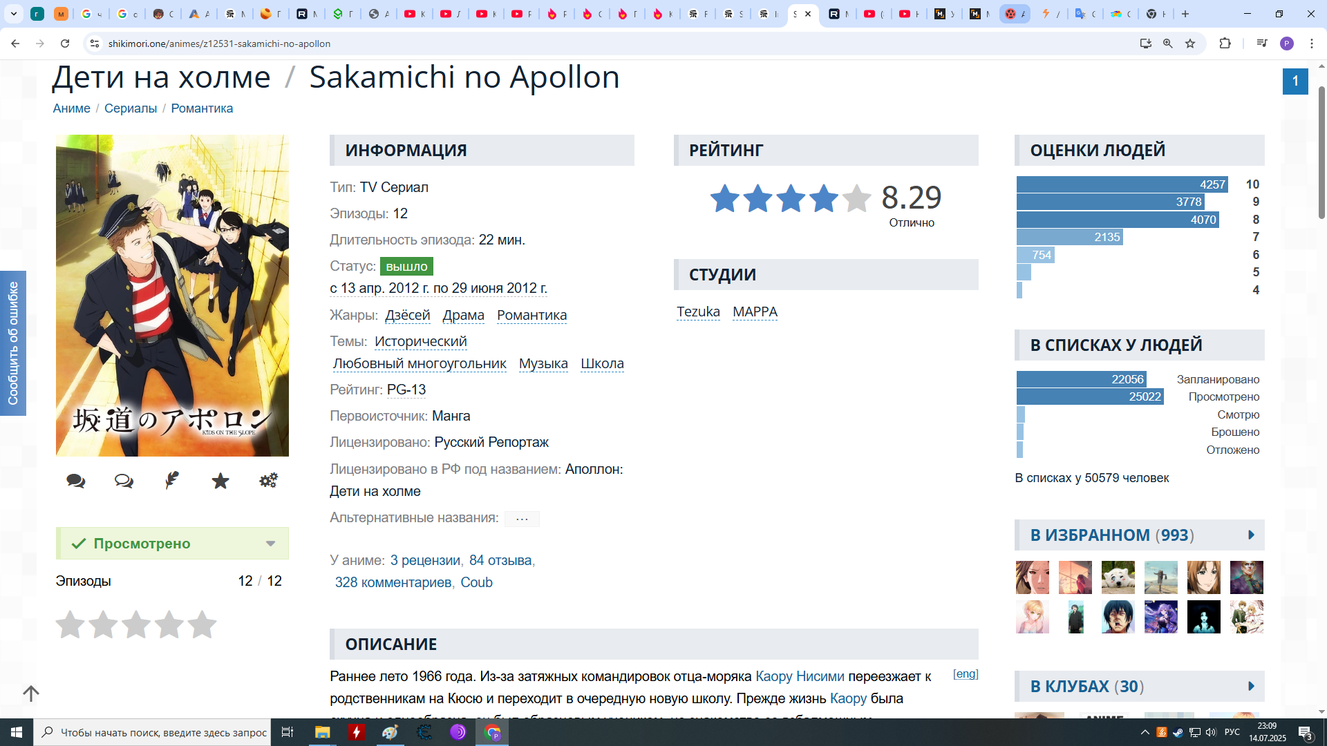
Task: Bookmark page with the address bar star
Action: tap(1190, 44)
